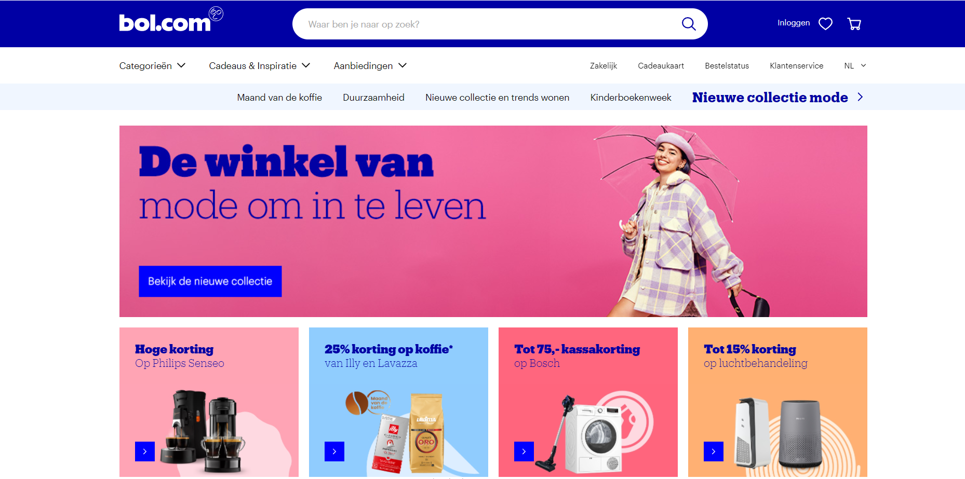
Task: Click Bekijk de nieuwe collectie button
Action: tap(210, 281)
